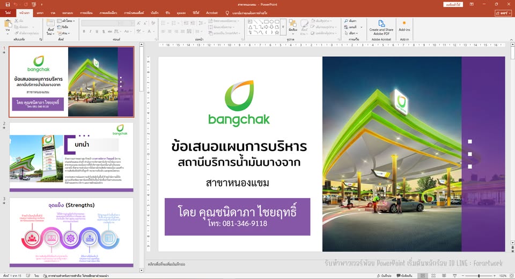Redo the last action
Screen dimensions: 515x279
click(x=26, y=5)
